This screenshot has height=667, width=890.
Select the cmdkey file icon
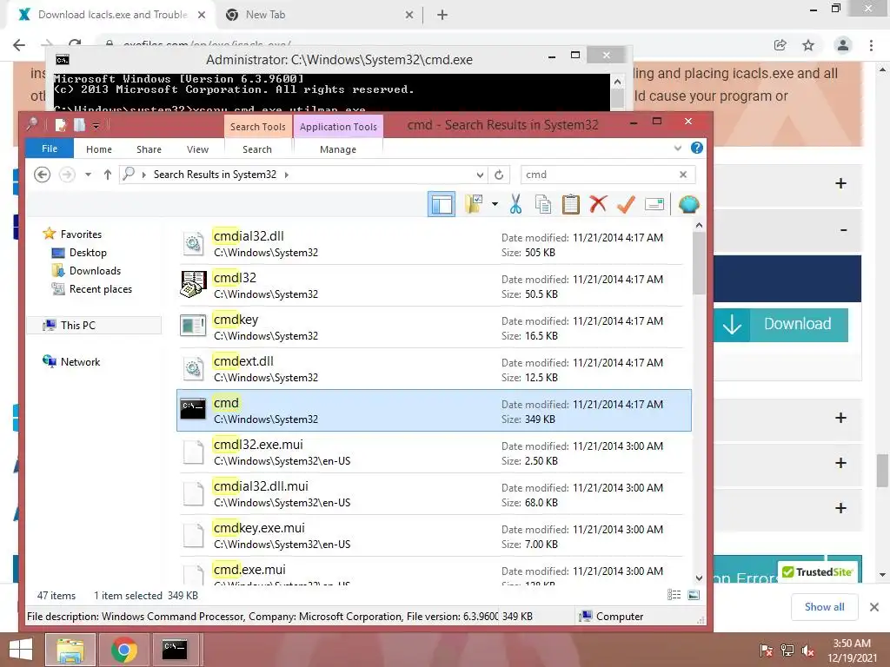pyautogui.click(x=193, y=327)
